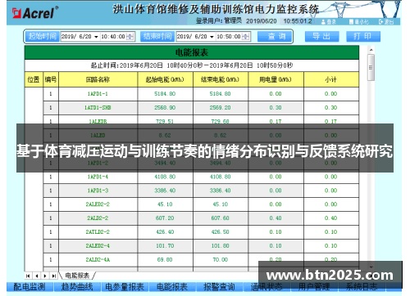Open the 电参量报表 tab
The width and height of the screenshot is (410, 296).
pyautogui.click(x=125, y=287)
